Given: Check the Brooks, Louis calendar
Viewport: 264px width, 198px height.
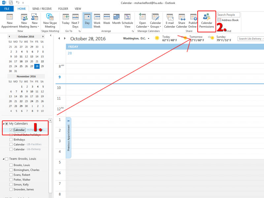Looking at the screenshot, I should click(x=11, y=165).
